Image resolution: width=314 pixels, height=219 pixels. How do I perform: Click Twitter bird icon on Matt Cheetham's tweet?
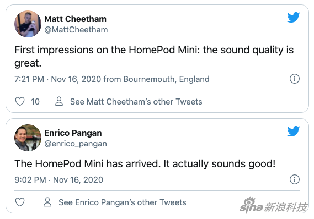(294, 18)
